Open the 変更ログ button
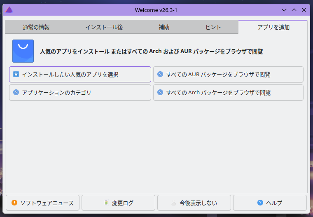The image size is (313, 217). (118, 203)
